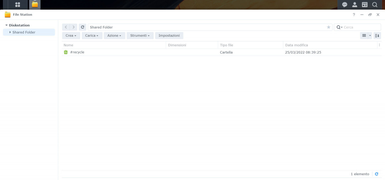
Task: Click the File Station taskbar icon
Action: [x=35, y=5]
